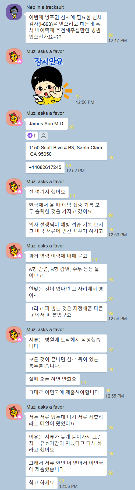Select the I-693 question message from Neo
The height and width of the screenshot is (490, 135).
(x=66, y=27)
